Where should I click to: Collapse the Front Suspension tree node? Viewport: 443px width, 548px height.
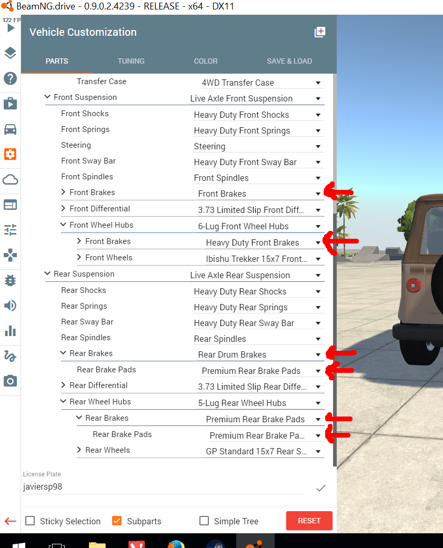click(x=47, y=97)
